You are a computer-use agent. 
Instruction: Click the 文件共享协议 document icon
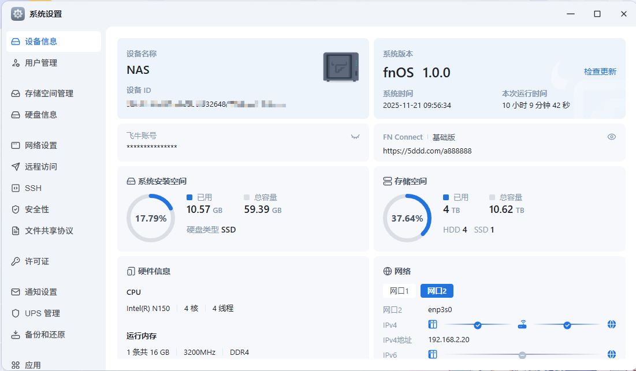coord(16,231)
